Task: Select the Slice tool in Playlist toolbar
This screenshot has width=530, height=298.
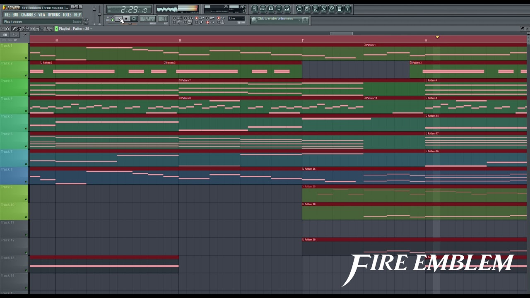Action: tap(37, 29)
